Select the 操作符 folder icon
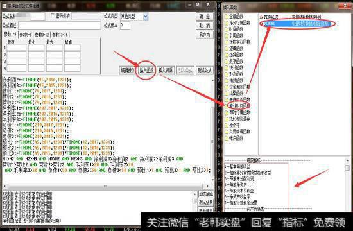 click(x=227, y=125)
